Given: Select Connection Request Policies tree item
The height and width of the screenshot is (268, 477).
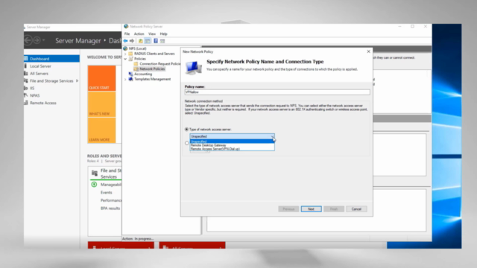Looking at the screenshot, I should (159, 64).
